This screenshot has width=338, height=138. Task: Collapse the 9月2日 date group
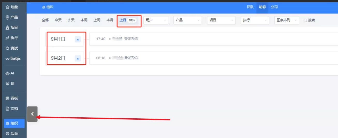[x=78, y=58]
